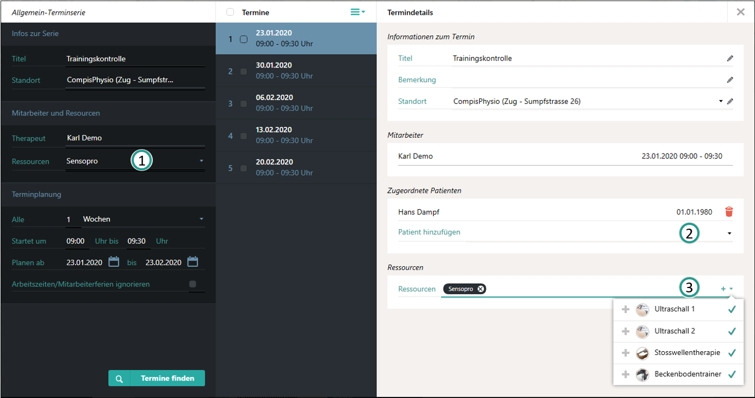This screenshot has height=398, width=755.
Task: Add Ultraschall 1 using its plus icon
Action: 626,309
